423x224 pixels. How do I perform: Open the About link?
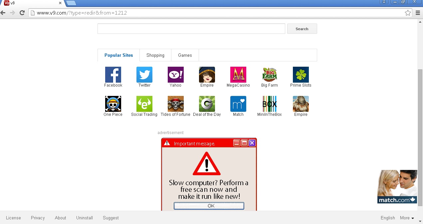[61, 218]
